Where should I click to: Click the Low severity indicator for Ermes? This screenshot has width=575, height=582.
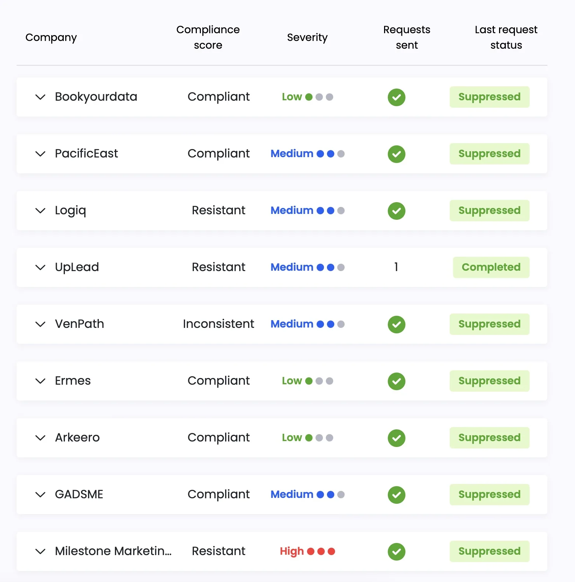(x=307, y=381)
